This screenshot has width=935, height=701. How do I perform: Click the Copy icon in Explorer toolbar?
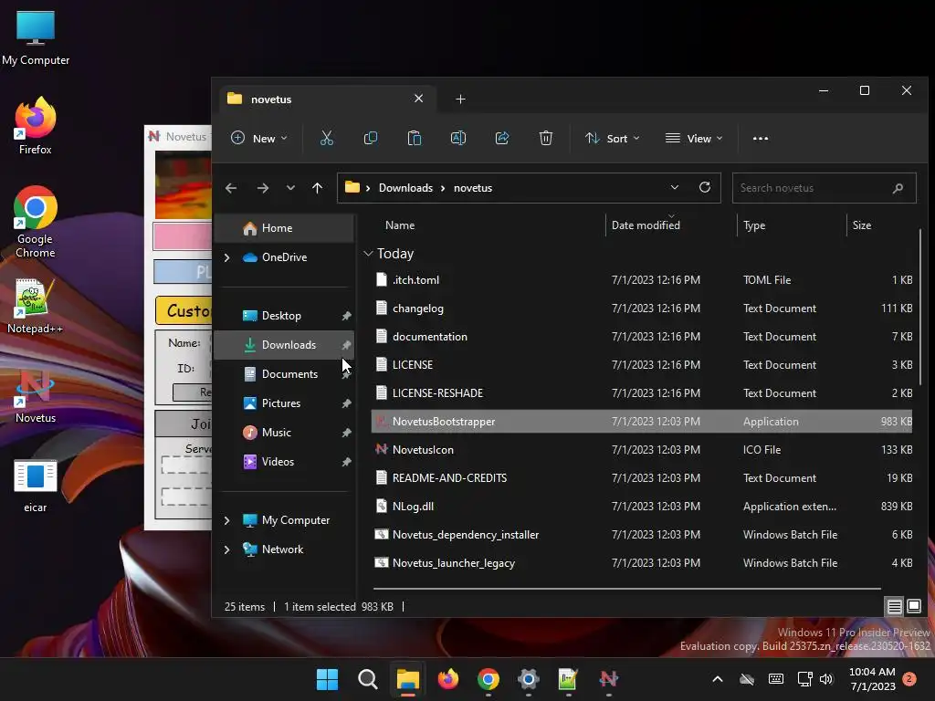coord(371,139)
